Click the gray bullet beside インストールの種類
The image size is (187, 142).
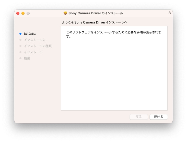[20, 46]
